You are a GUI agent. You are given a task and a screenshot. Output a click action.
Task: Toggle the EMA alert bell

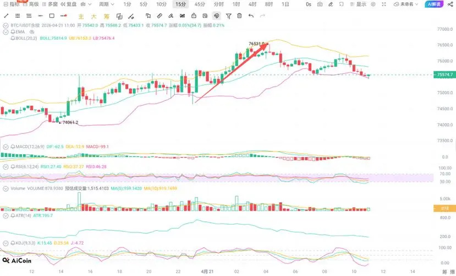(13, 32)
